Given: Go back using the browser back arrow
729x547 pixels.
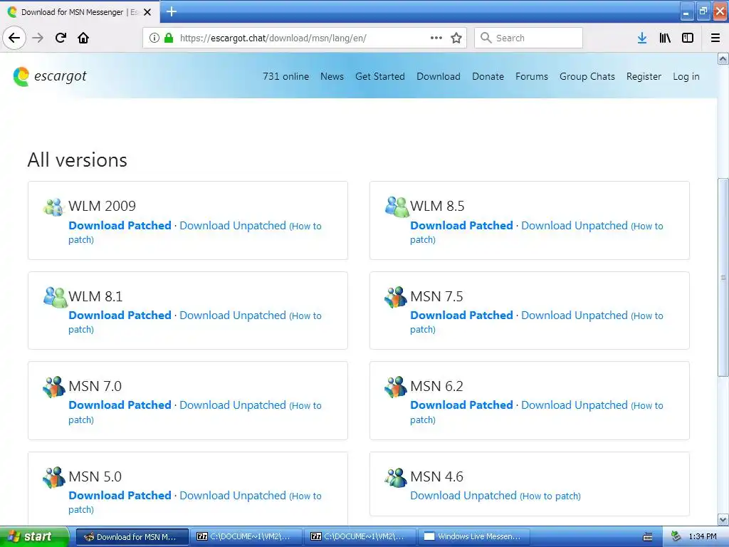Looking at the screenshot, I should (x=14, y=38).
